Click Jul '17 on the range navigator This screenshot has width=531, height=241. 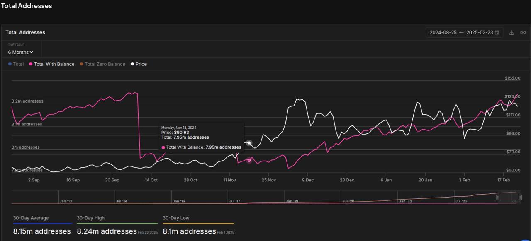234,201
